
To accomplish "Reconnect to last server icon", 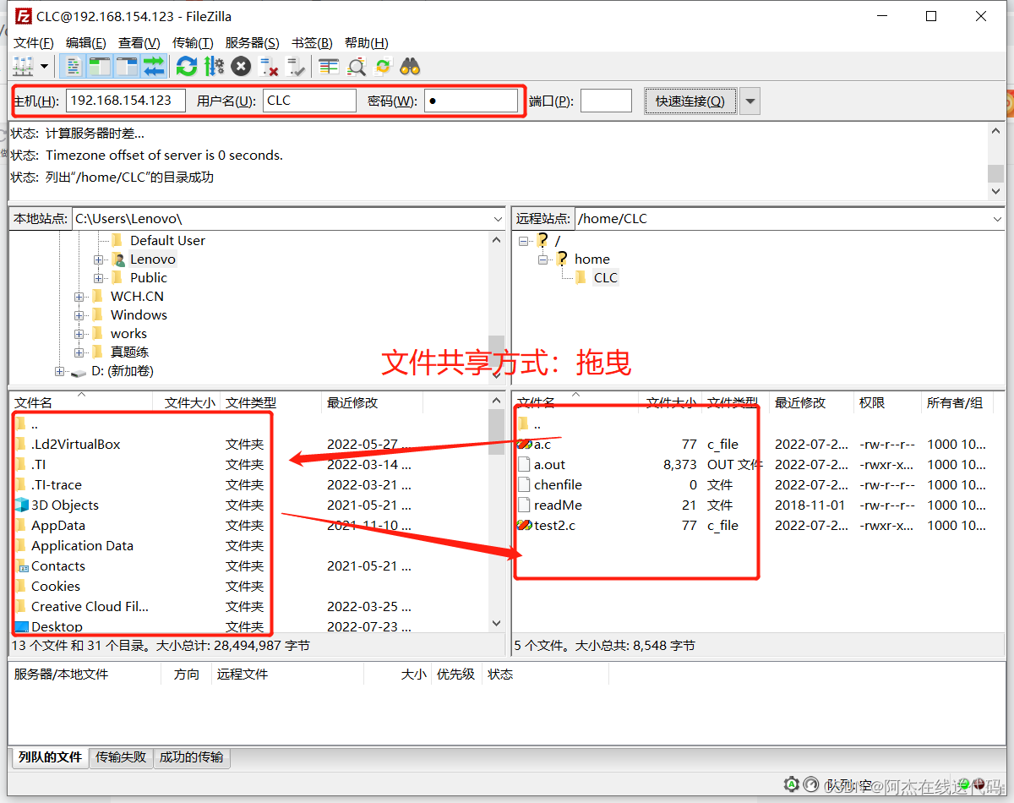I will pos(296,66).
